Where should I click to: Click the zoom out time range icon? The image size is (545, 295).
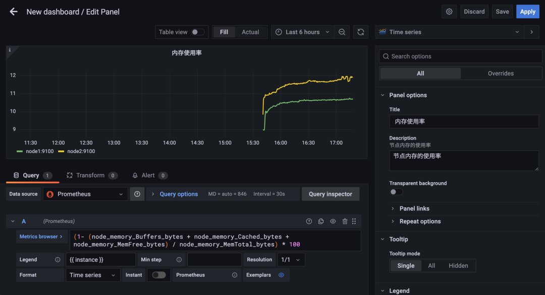point(342,32)
